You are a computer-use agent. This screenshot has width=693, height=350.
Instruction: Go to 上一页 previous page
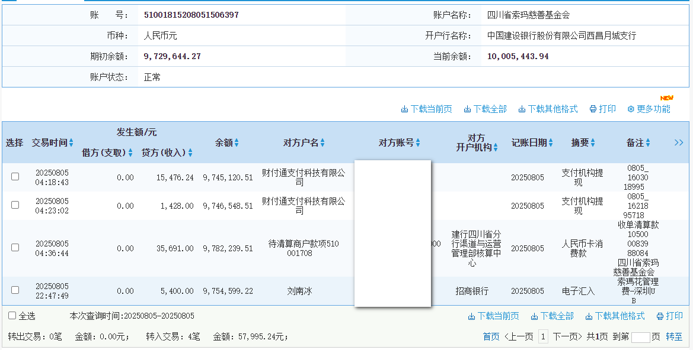(x=519, y=337)
